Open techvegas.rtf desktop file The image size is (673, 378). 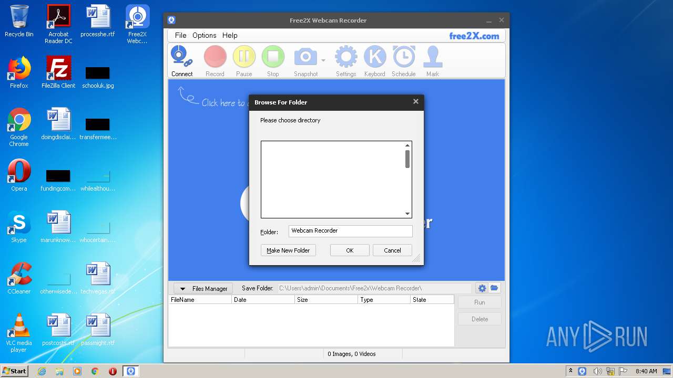(98, 278)
